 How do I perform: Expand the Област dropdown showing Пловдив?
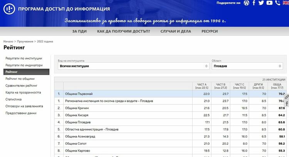pos(247,66)
